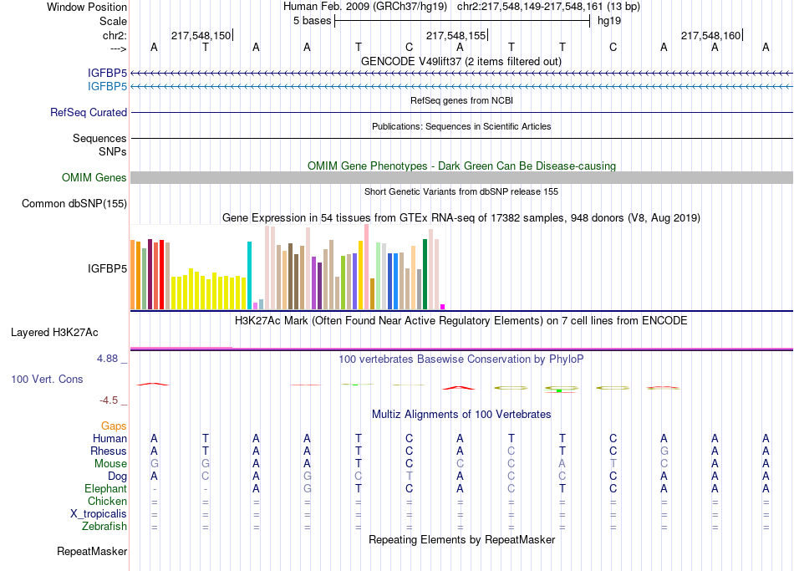Click the 217,548,150 ruler coordinate
794x571 pixels.
click(201, 35)
